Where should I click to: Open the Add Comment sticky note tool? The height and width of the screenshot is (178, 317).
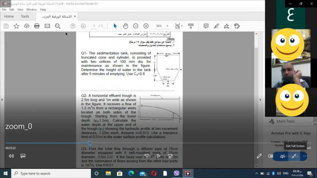coord(206,26)
